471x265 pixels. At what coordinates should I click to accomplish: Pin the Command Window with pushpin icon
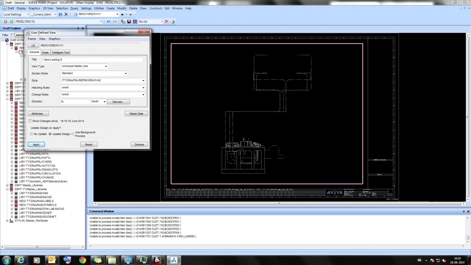[464, 211]
